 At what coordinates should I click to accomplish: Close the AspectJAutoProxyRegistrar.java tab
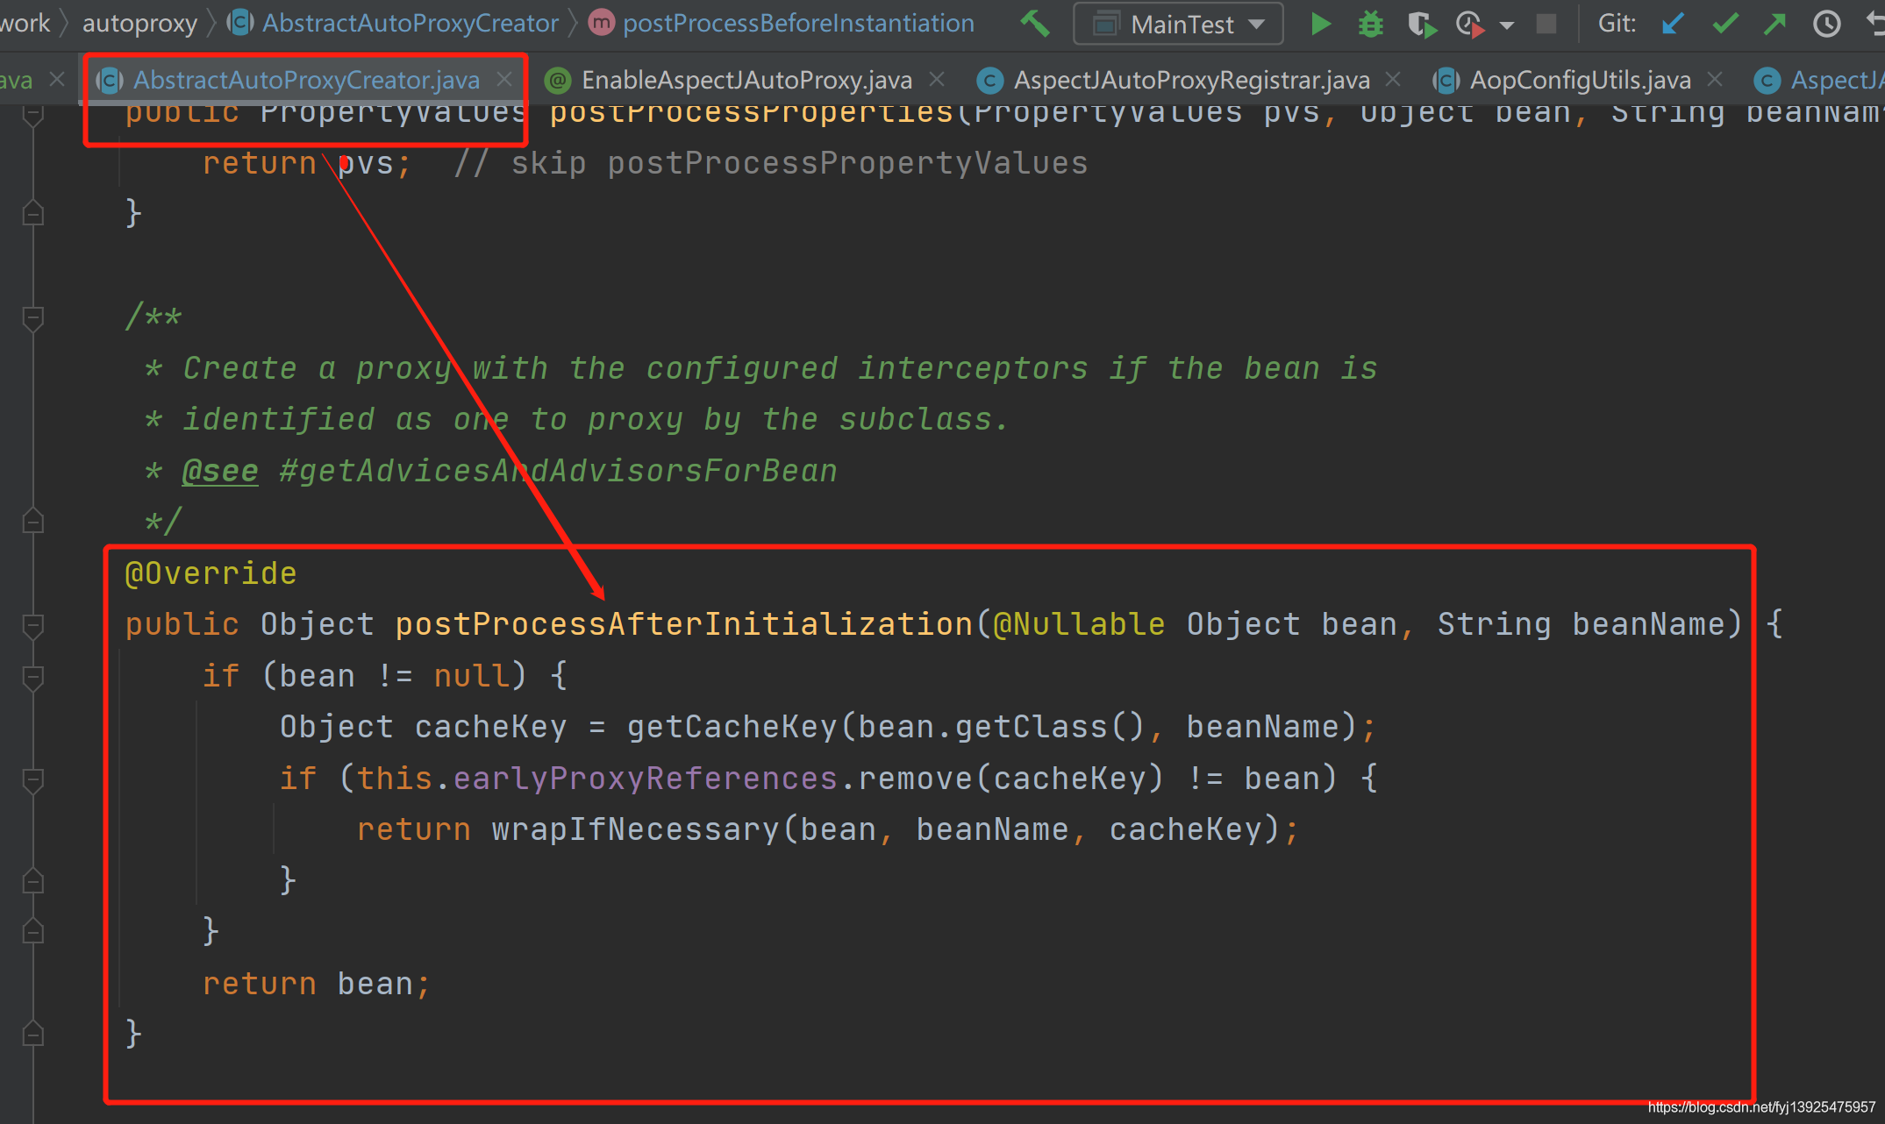pyautogui.click(x=1393, y=79)
